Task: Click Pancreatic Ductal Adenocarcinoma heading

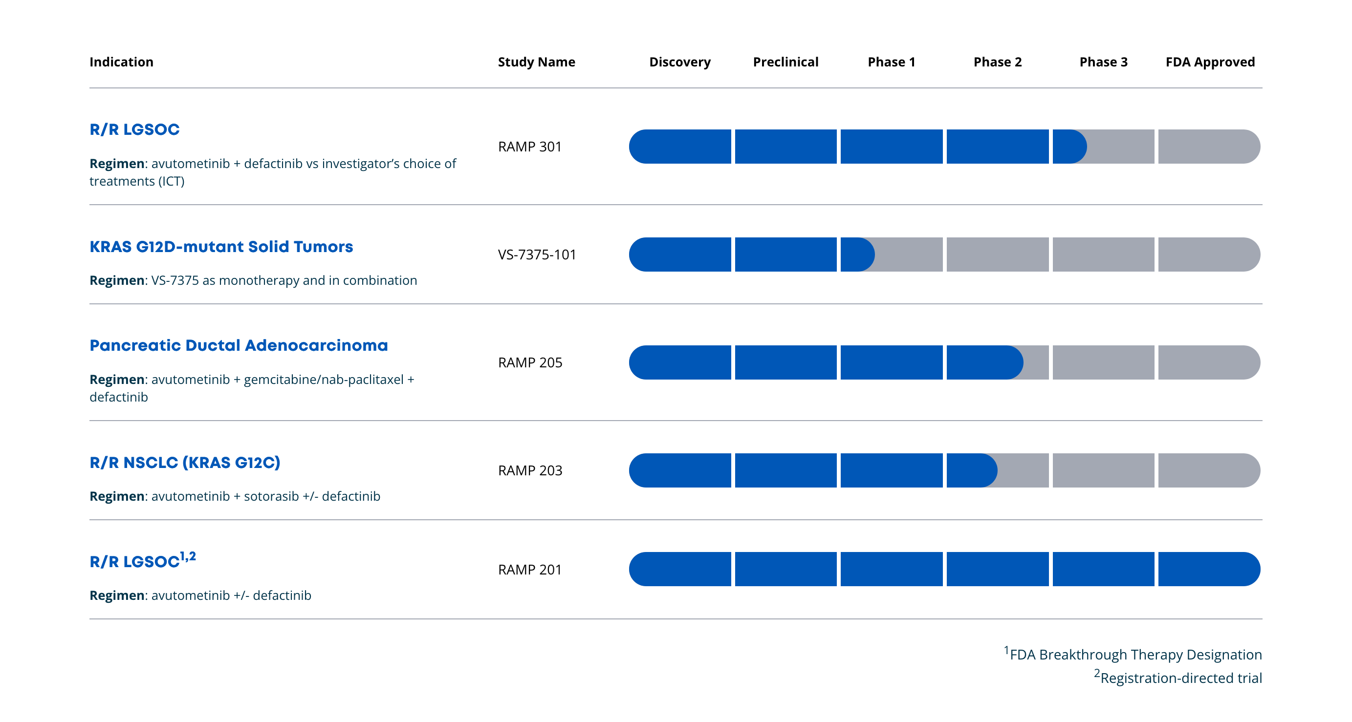Action: coord(238,345)
